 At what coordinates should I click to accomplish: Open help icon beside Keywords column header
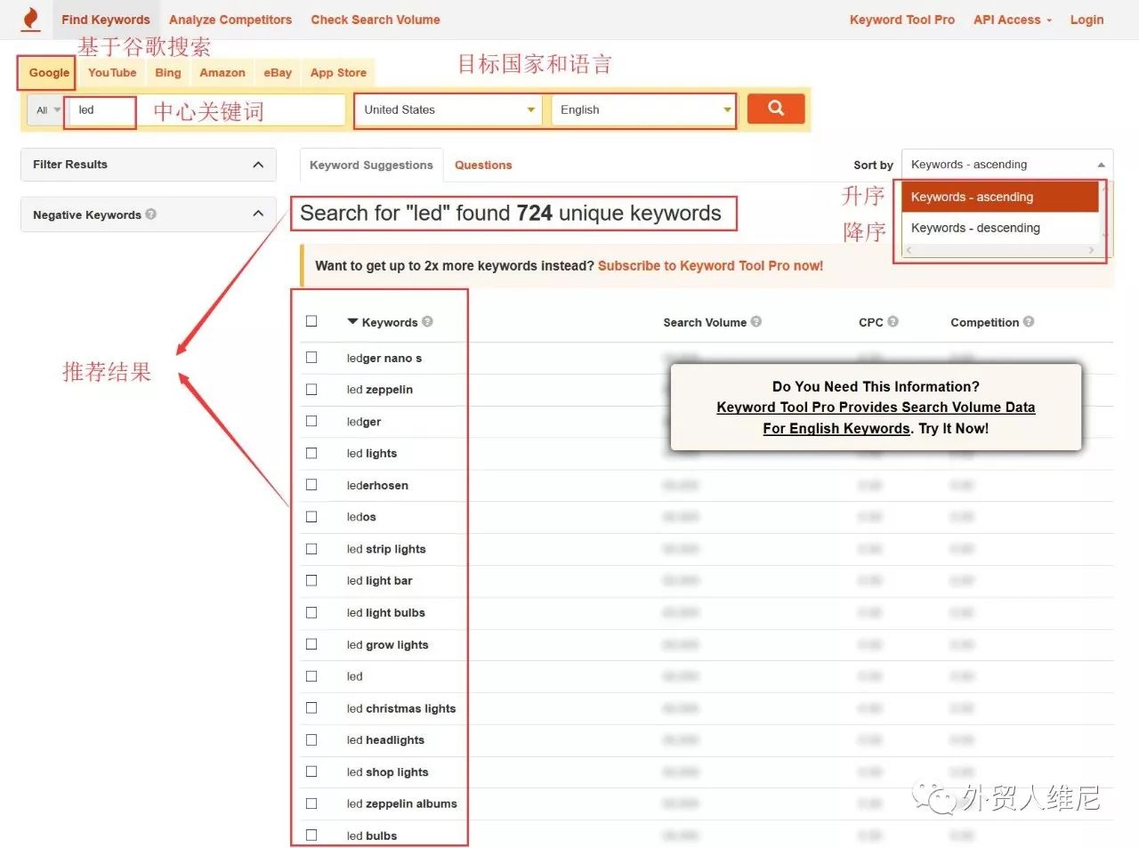pos(427,321)
